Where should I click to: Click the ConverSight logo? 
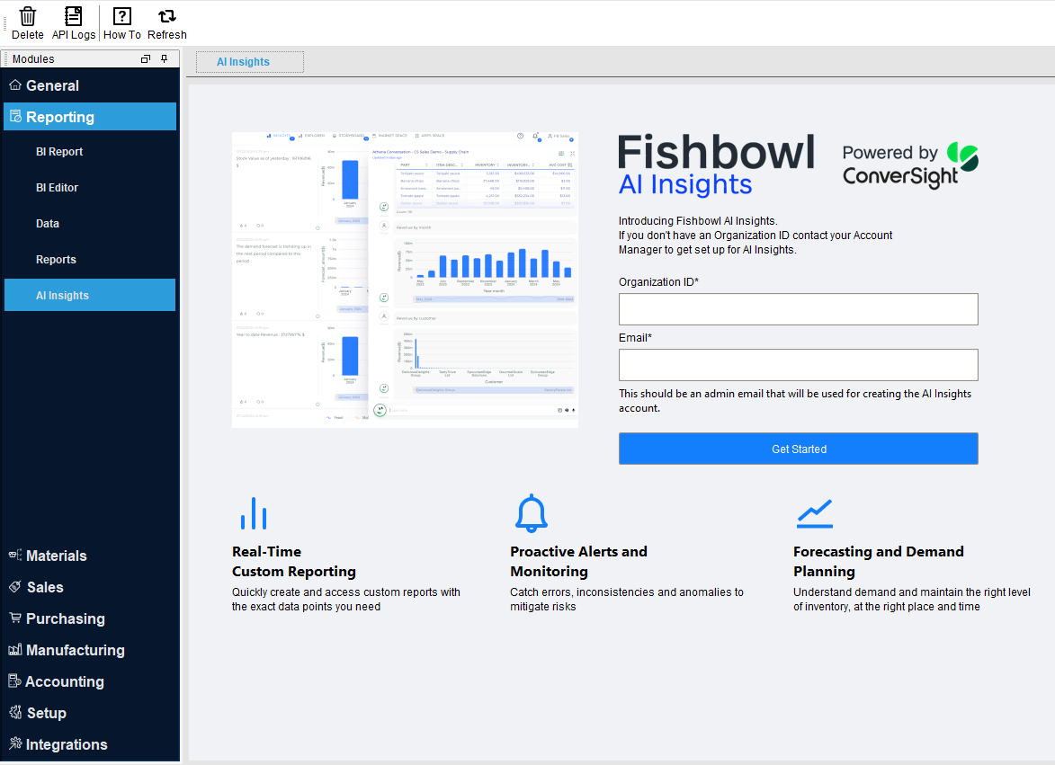pos(908,165)
